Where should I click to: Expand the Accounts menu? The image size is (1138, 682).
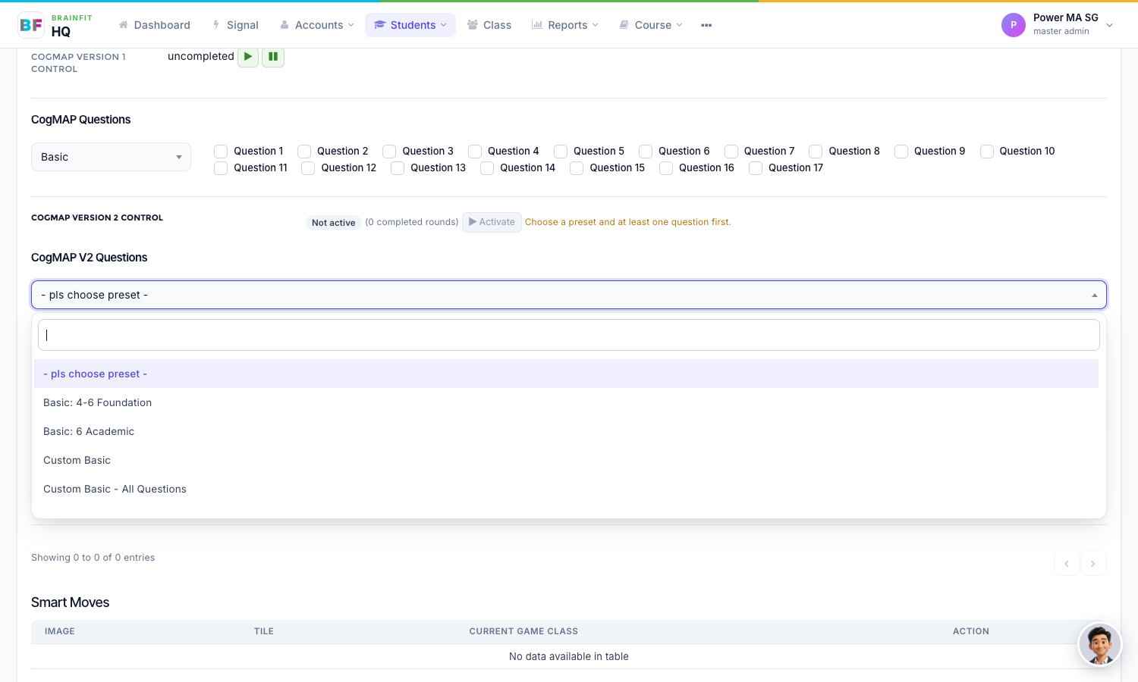(x=317, y=25)
